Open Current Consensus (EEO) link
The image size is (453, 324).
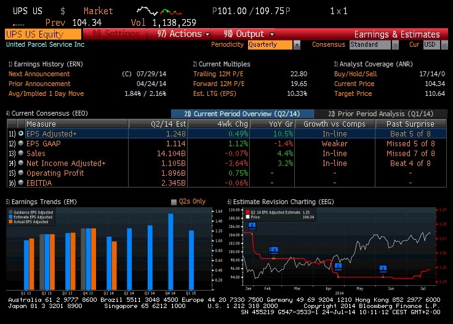47,113
